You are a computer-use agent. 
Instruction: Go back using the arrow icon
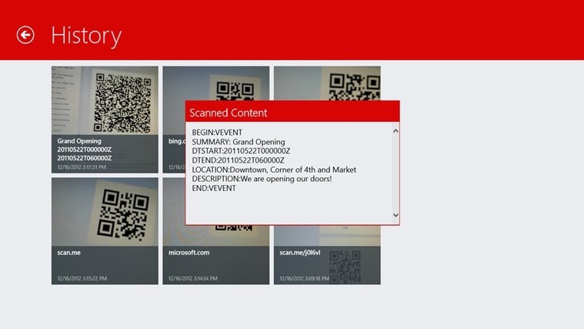[25, 35]
